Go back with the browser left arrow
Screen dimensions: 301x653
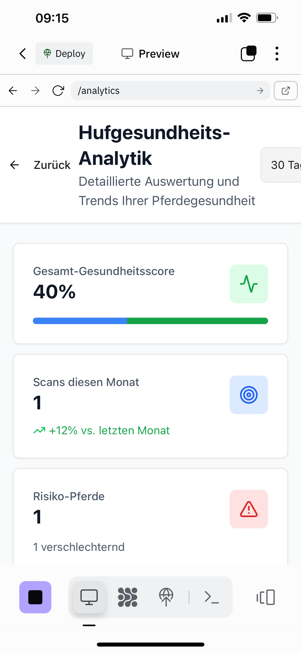click(x=13, y=91)
